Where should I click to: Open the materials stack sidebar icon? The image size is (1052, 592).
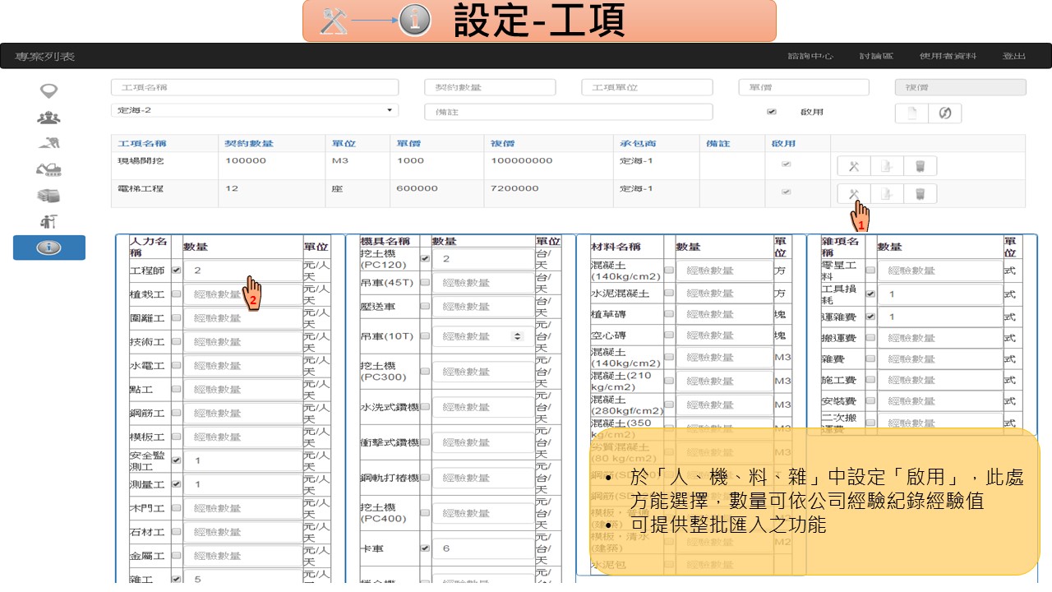[x=48, y=196]
